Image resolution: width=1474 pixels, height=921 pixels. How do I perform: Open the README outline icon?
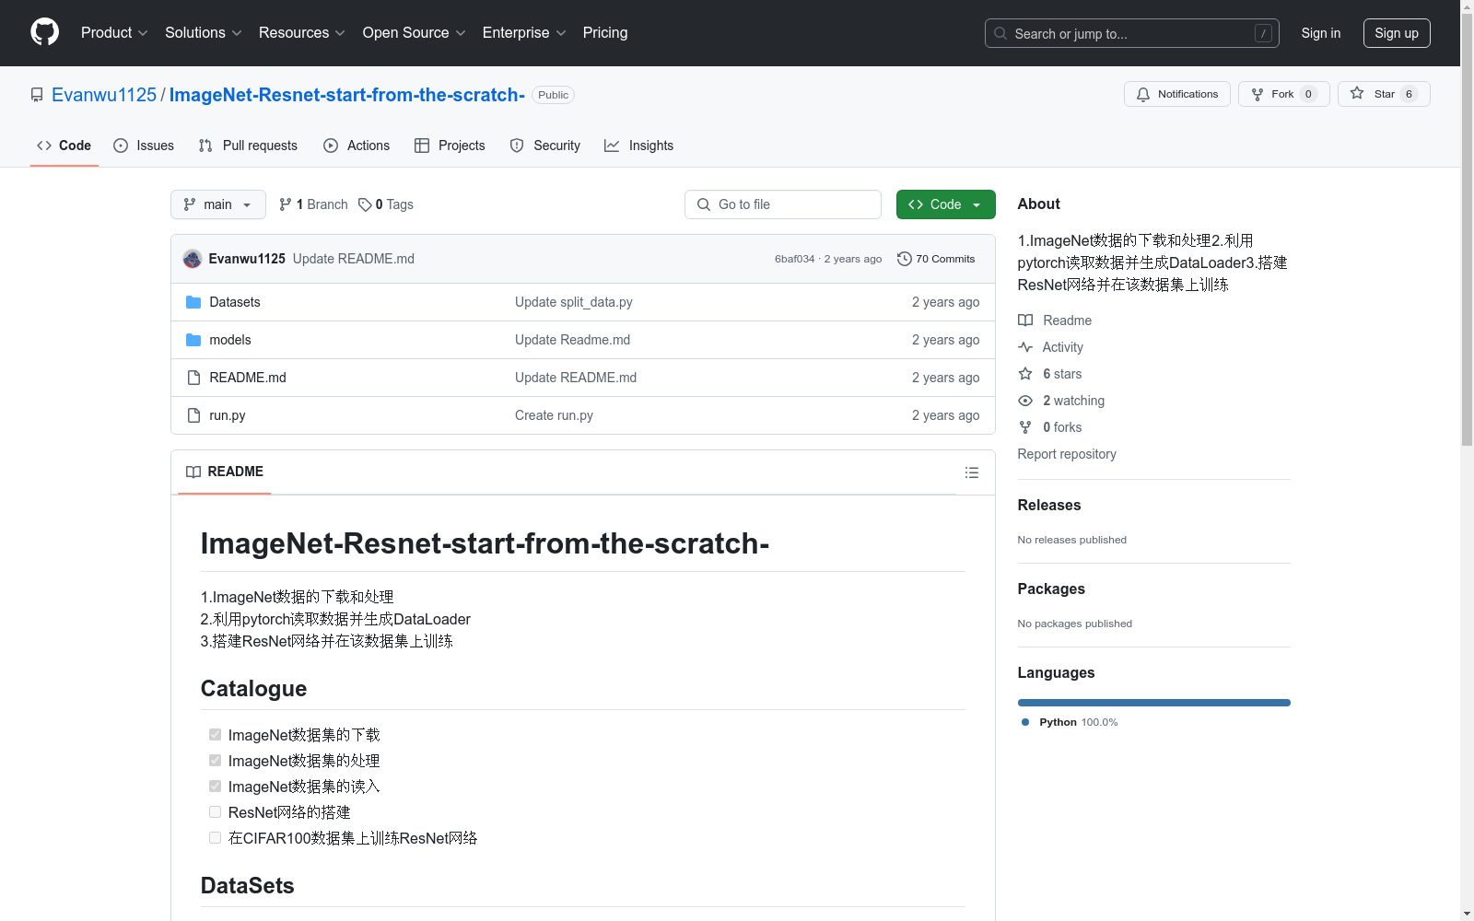coord(971,472)
